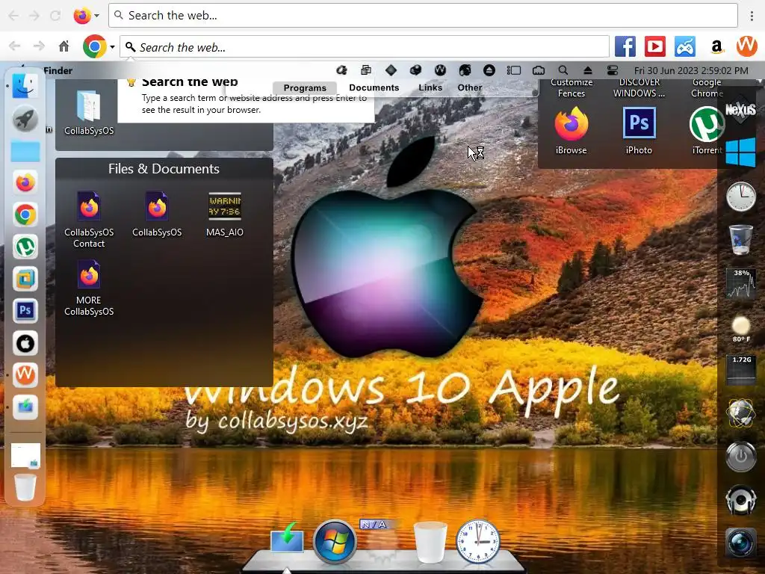Click the 80° F weather widget
The image size is (765, 574).
(740, 329)
